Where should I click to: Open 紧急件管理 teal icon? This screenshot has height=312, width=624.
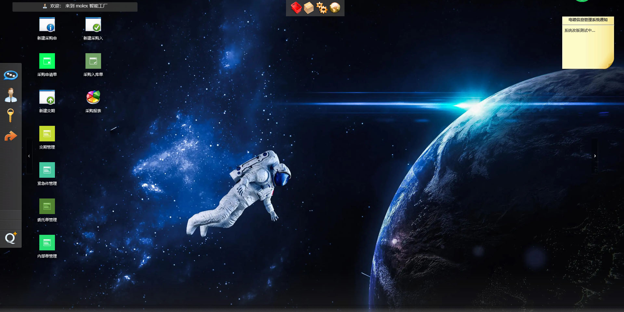pyautogui.click(x=47, y=170)
